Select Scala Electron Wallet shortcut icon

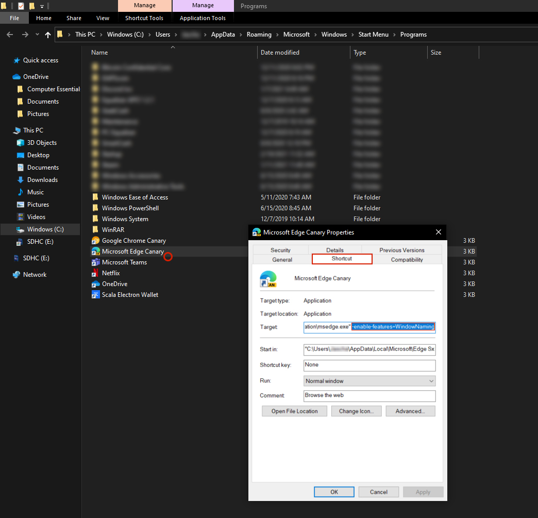(95, 294)
